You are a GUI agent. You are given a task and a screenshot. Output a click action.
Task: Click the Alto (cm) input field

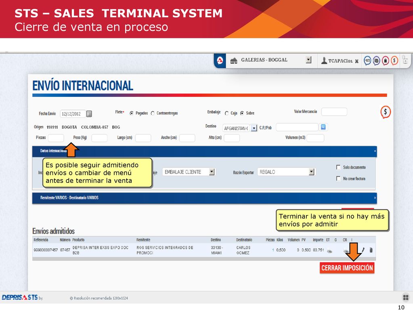click(232, 138)
